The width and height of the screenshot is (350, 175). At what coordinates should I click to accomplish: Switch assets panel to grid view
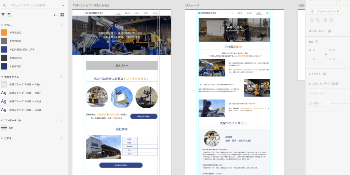pos(62,15)
